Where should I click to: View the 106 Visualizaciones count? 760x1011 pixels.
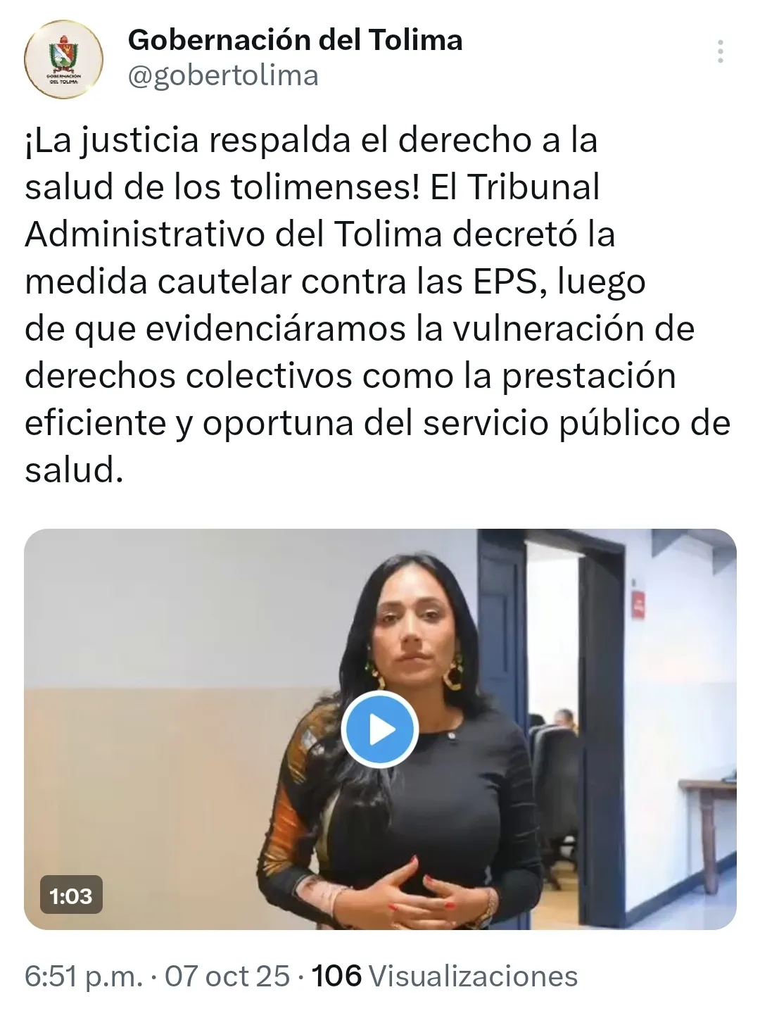click(x=444, y=977)
